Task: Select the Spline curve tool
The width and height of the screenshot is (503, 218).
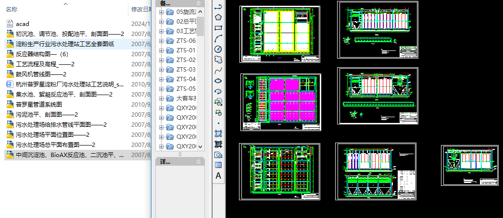Action: (x=218, y=70)
